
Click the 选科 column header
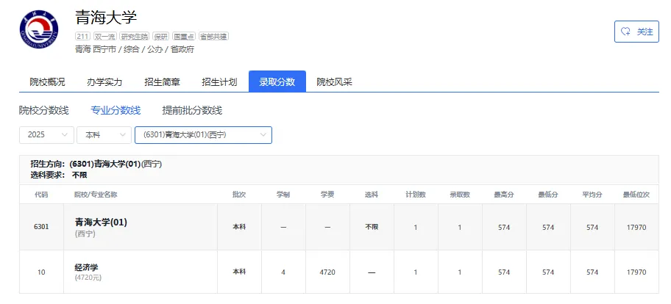point(372,195)
